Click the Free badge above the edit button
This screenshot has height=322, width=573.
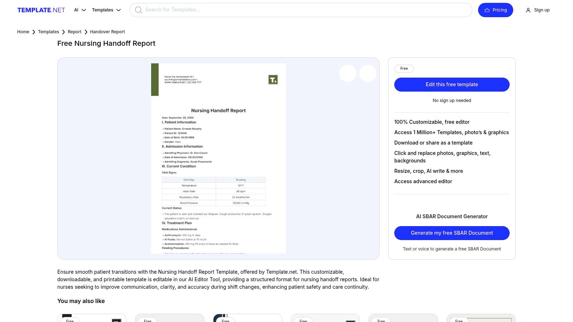(404, 68)
